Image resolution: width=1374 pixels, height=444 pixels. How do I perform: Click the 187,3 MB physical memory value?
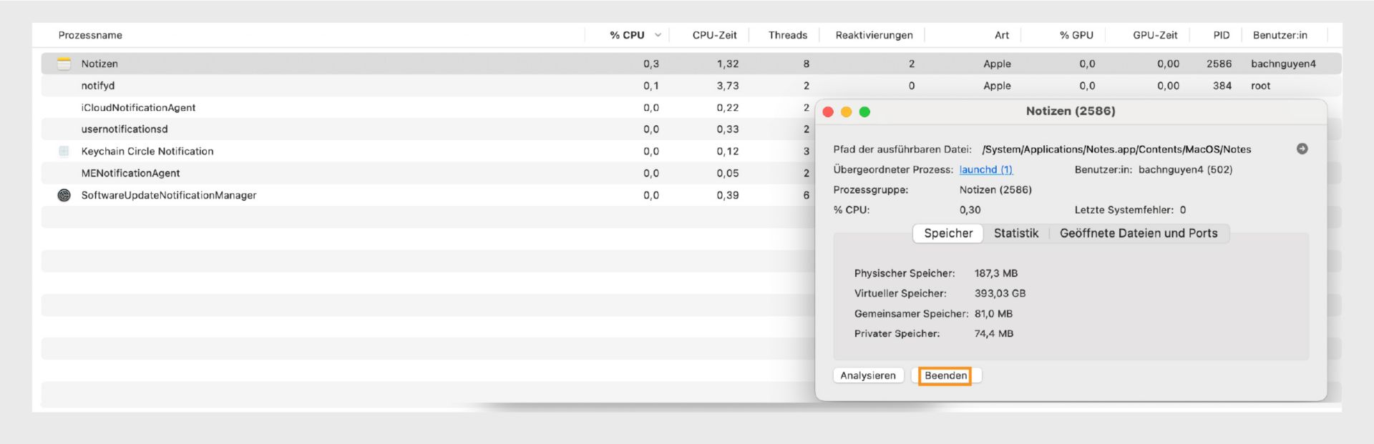point(995,273)
